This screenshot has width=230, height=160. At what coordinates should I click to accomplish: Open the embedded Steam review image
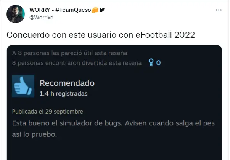[x=114, y=102]
